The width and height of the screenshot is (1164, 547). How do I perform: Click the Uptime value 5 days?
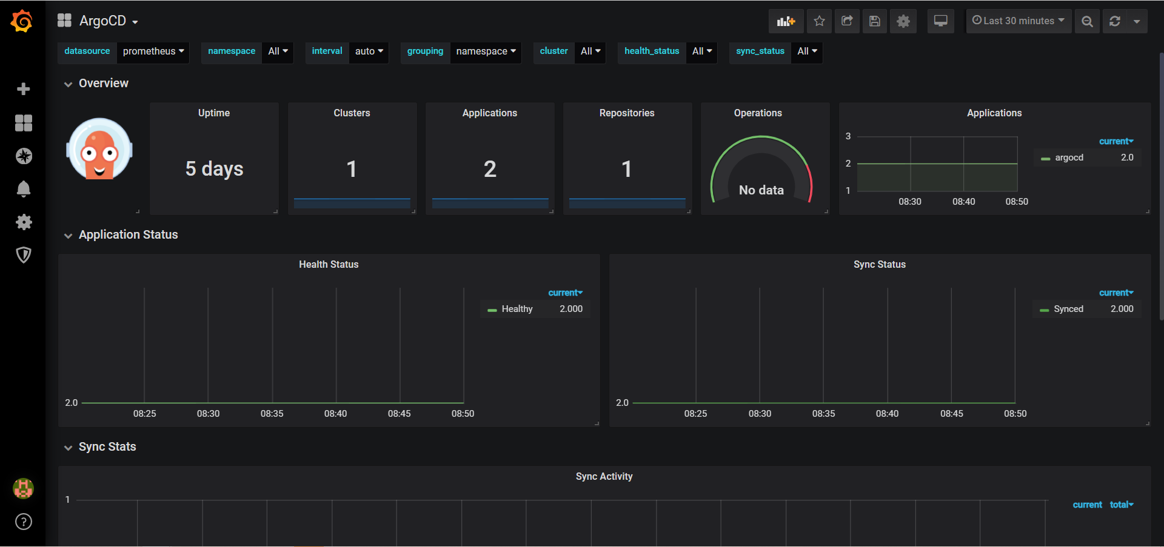[x=214, y=169]
